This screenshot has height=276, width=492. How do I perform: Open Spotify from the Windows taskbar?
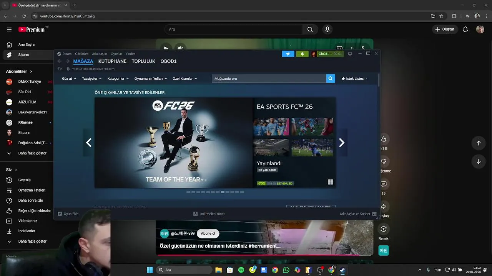point(241,270)
